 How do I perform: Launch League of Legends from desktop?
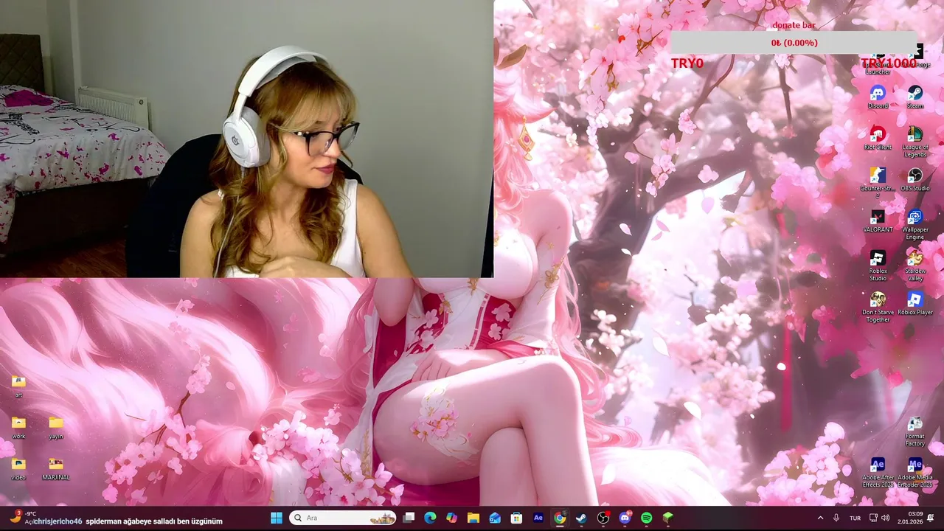click(915, 142)
